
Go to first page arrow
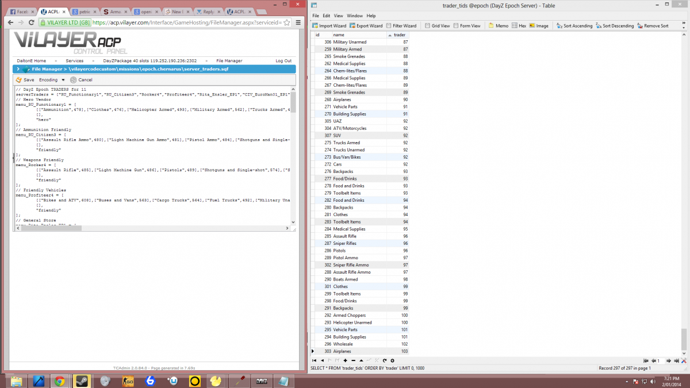coord(646,360)
